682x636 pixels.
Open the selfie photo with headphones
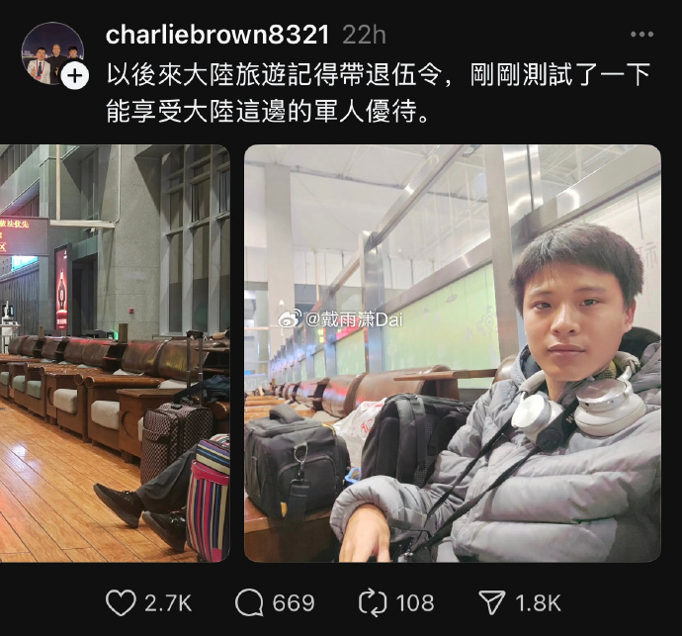(453, 353)
